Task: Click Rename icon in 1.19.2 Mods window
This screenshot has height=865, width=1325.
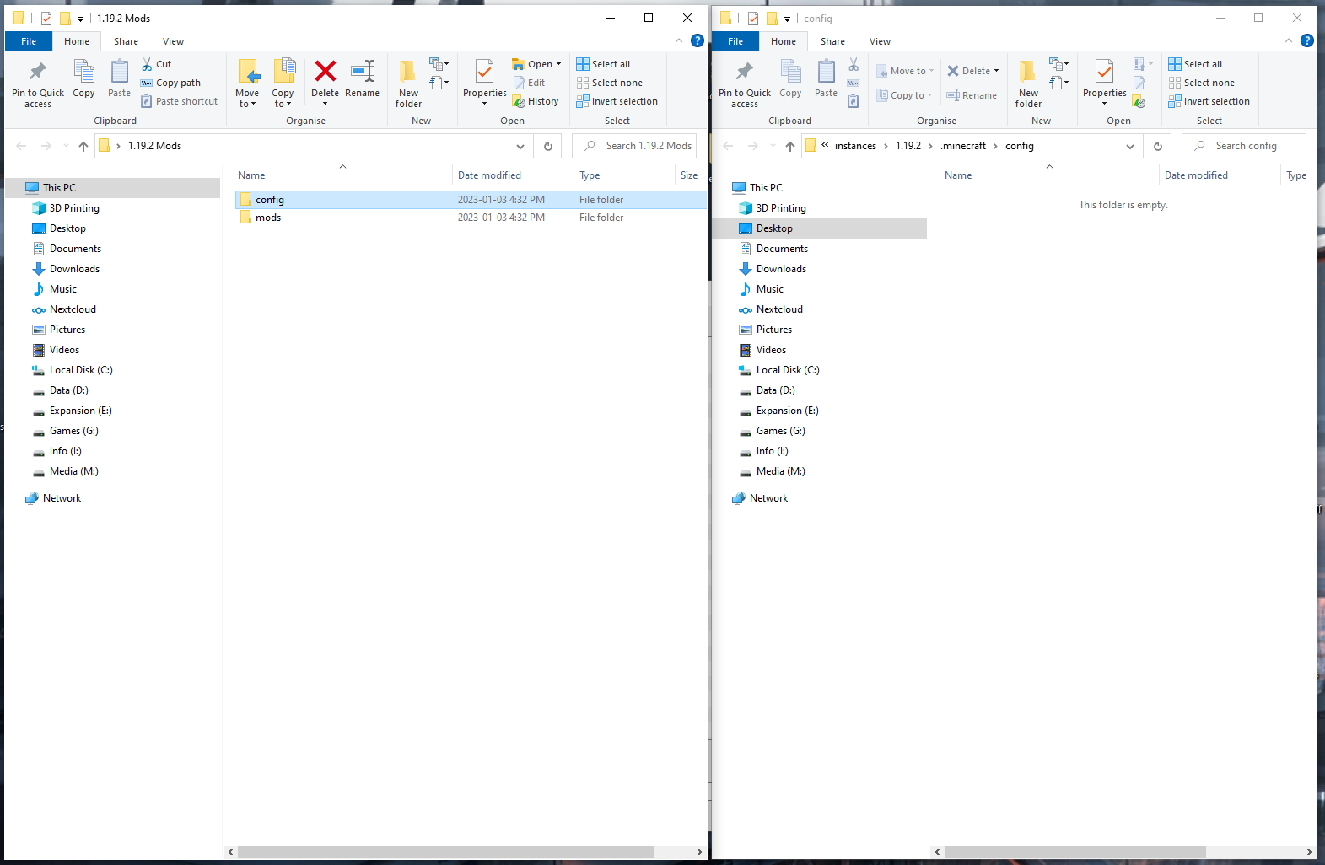Action: coord(363,72)
